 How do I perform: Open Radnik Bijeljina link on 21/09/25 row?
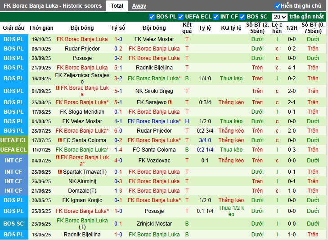[x=154, y=68]
